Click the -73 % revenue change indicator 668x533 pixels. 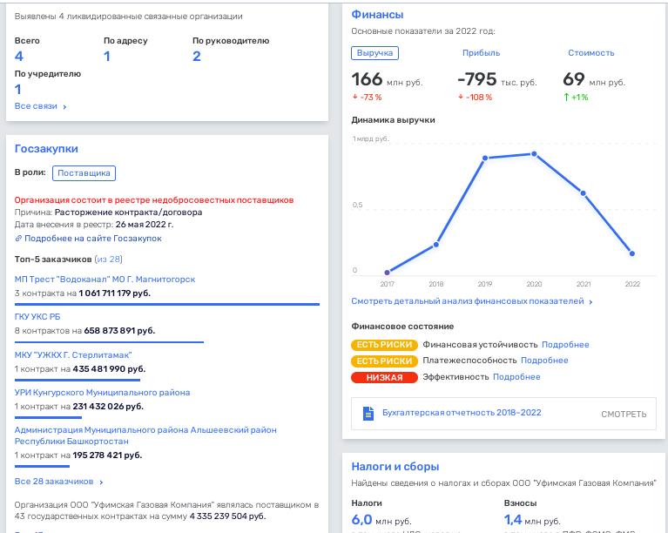(x=367, y=98)
